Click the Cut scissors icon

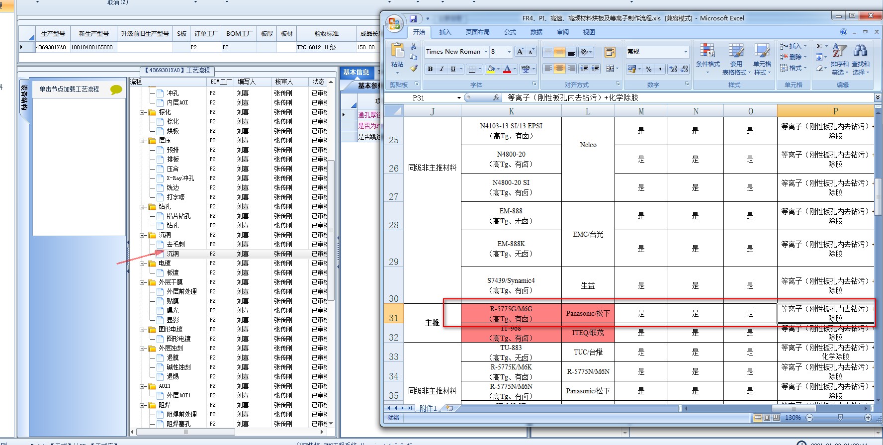pyautogui.click(x=413, y=46)
